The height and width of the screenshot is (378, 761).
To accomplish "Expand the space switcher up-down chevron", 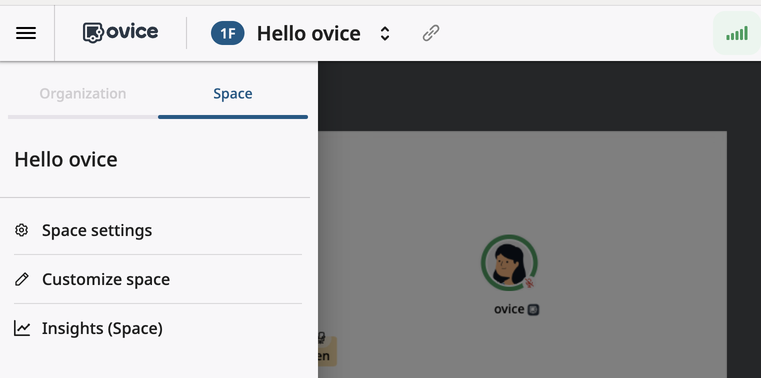I will 384,33.
